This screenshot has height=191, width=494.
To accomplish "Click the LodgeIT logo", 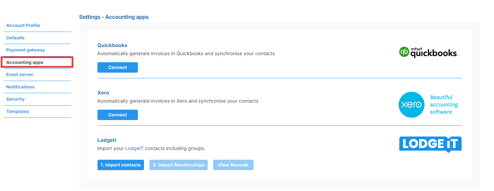I will pos(430,145).
